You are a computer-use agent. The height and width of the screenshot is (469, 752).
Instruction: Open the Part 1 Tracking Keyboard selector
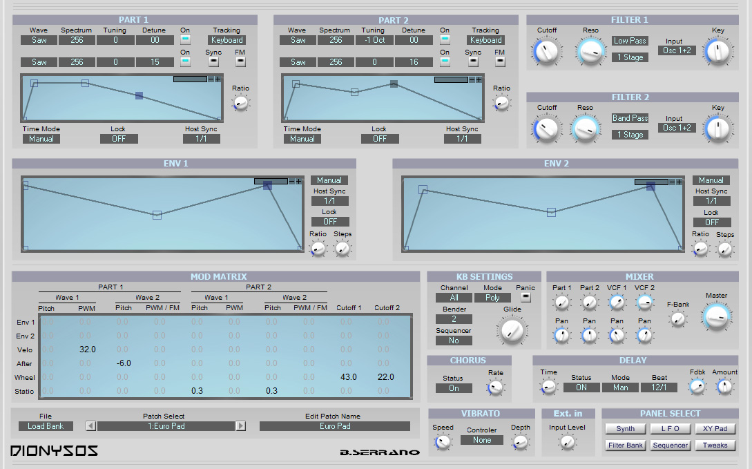click(227, 40)
